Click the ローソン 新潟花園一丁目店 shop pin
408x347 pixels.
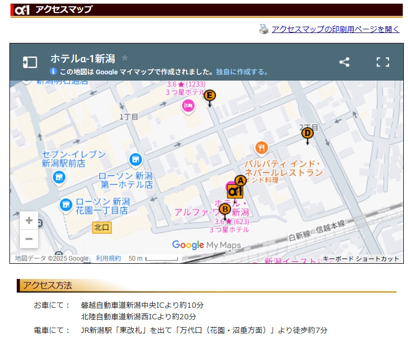tap(66, 205)
